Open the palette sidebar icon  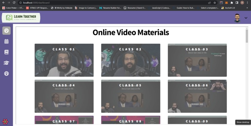click(7, 73)
